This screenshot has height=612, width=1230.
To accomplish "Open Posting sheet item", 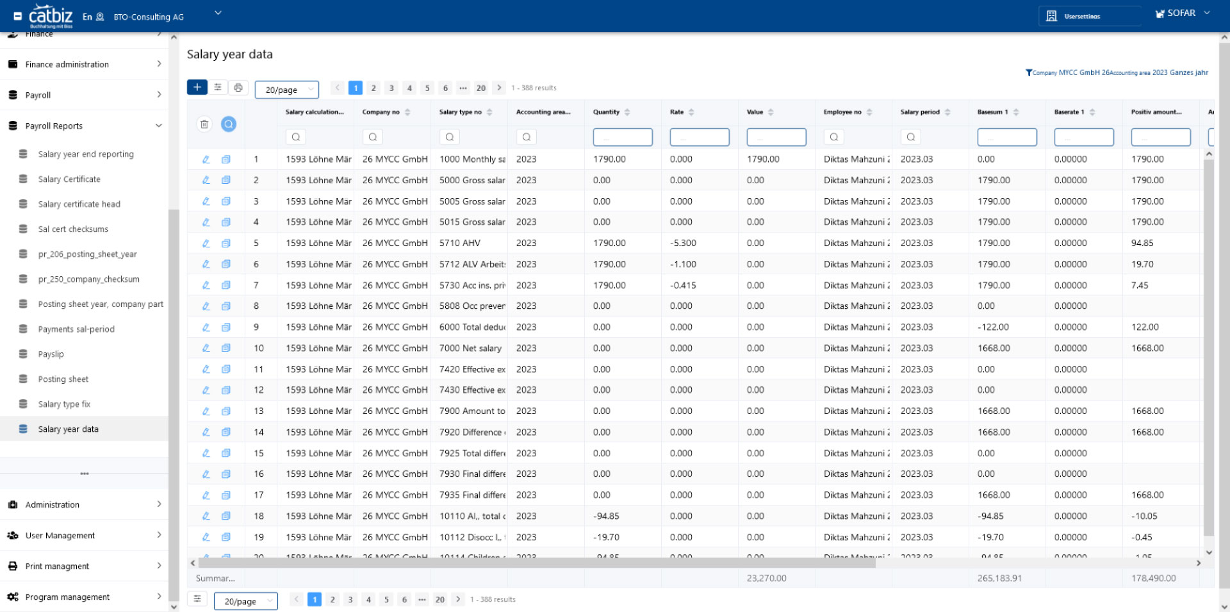I will tap(63, 379).
